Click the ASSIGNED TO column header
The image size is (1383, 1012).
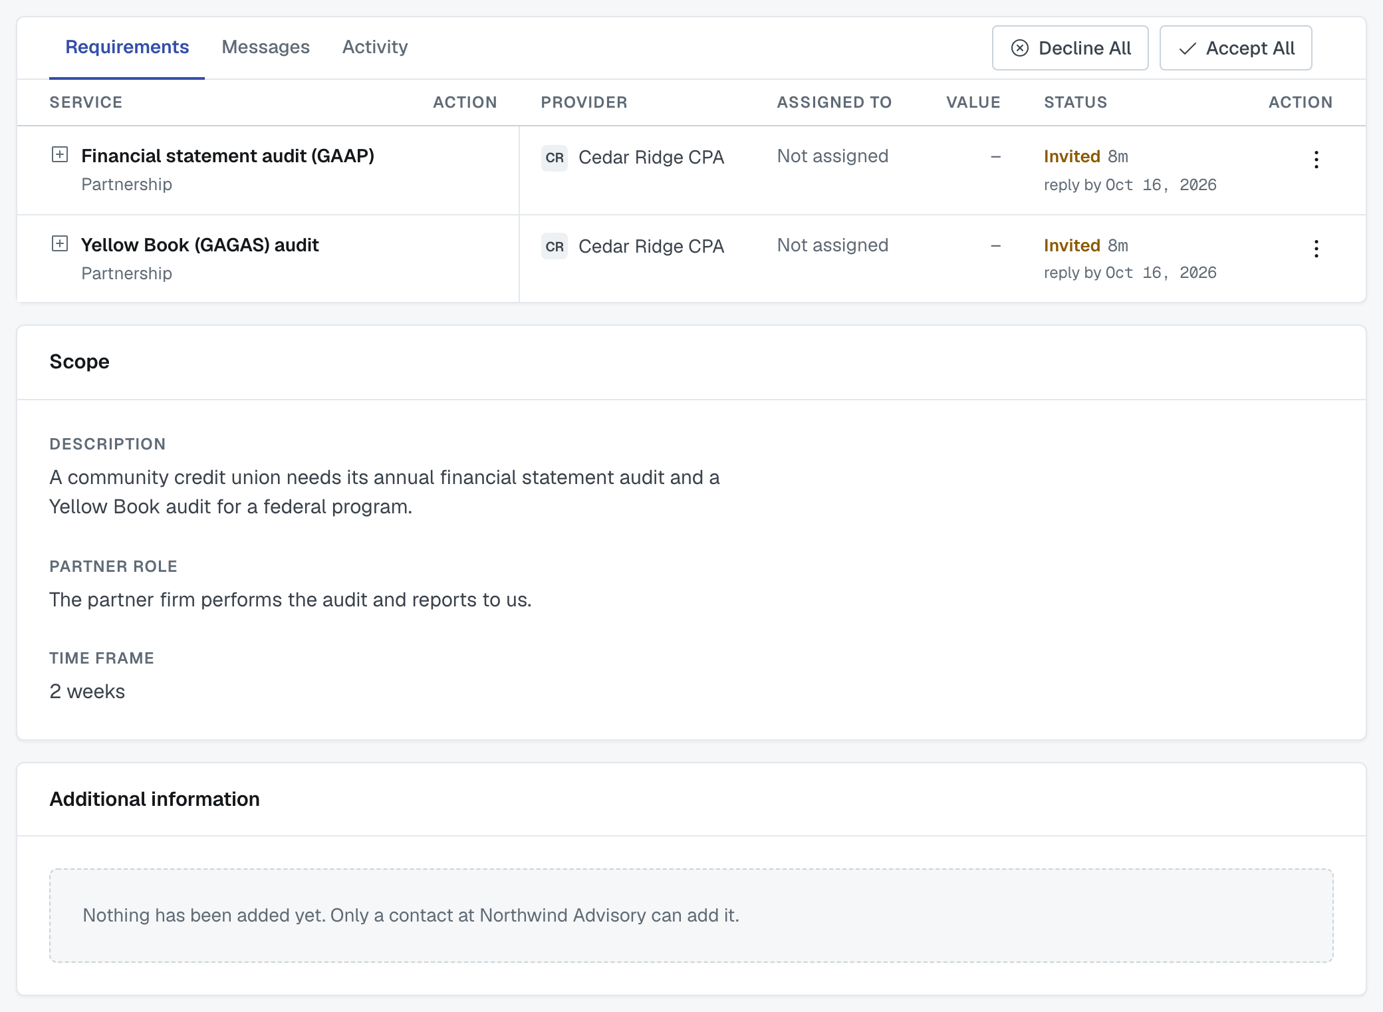coord(834,102)
